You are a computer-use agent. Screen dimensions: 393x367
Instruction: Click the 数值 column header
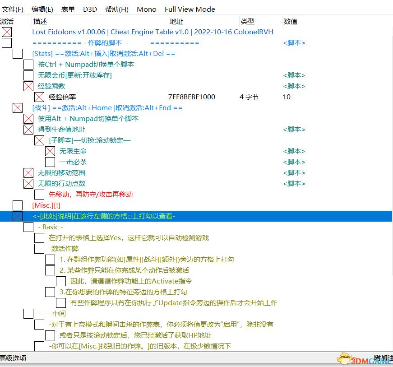(290, 21)
